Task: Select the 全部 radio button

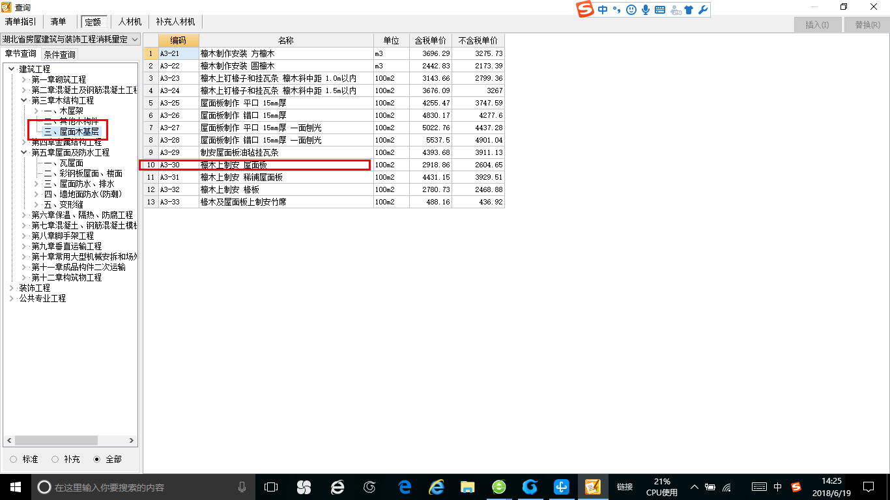Action: [x=97, y=460]
